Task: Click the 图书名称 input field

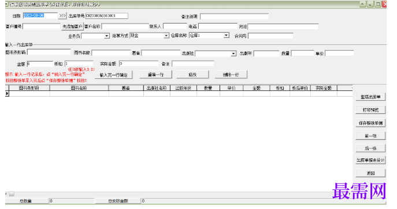Action: click(x=111, y=53)
